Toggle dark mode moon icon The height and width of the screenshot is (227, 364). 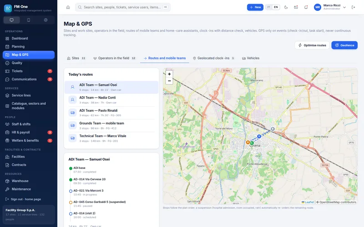tap(286, 7)
